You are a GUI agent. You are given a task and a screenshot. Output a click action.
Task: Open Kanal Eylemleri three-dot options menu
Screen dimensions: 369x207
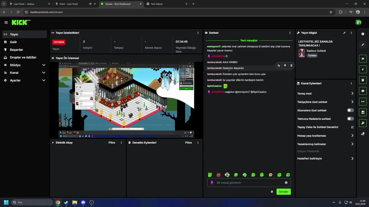click(x=351, y=83)
